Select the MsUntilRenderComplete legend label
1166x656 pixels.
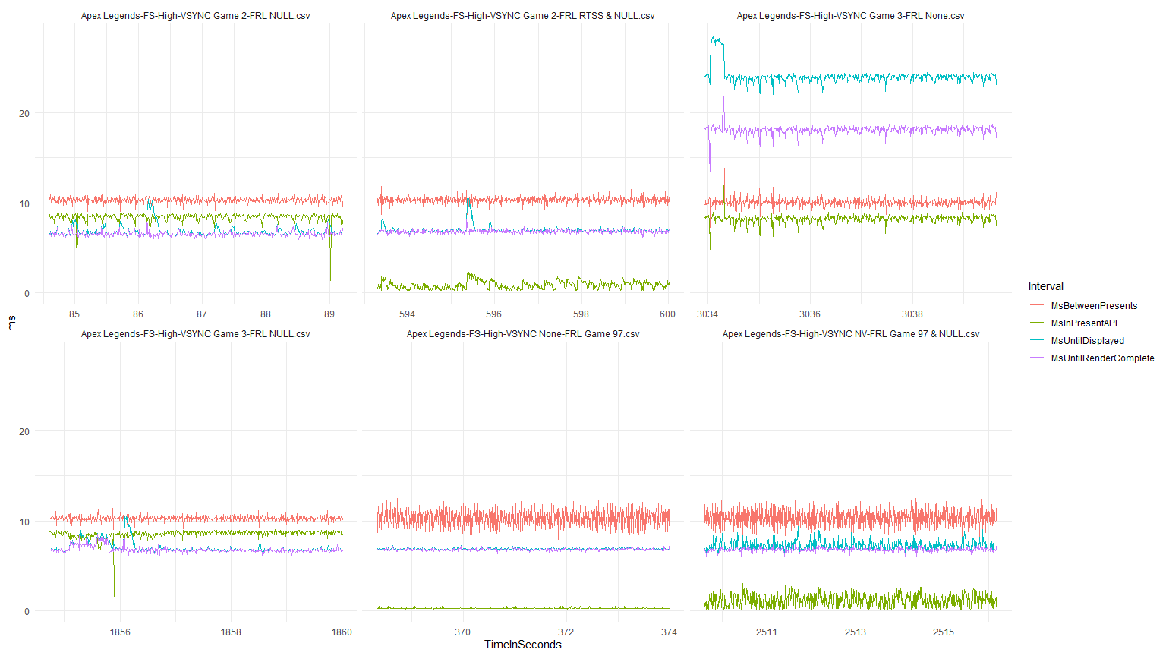tap(1102, 358)
